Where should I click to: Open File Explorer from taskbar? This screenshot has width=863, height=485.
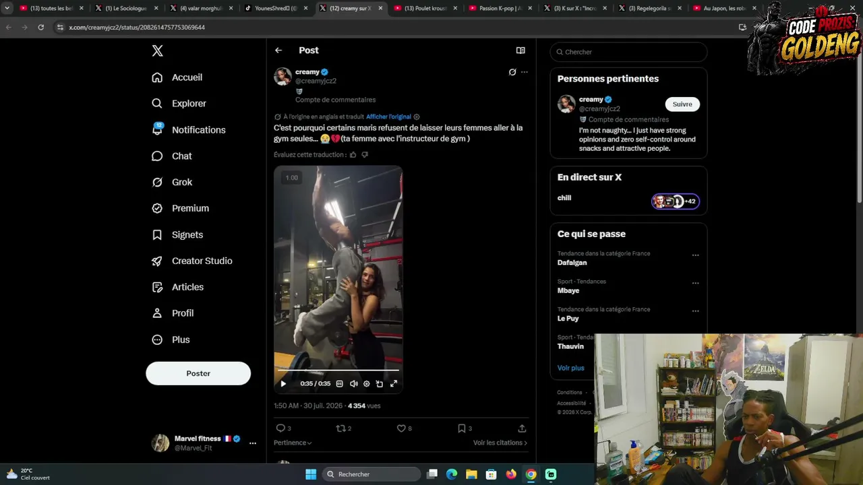pos(471,474)
